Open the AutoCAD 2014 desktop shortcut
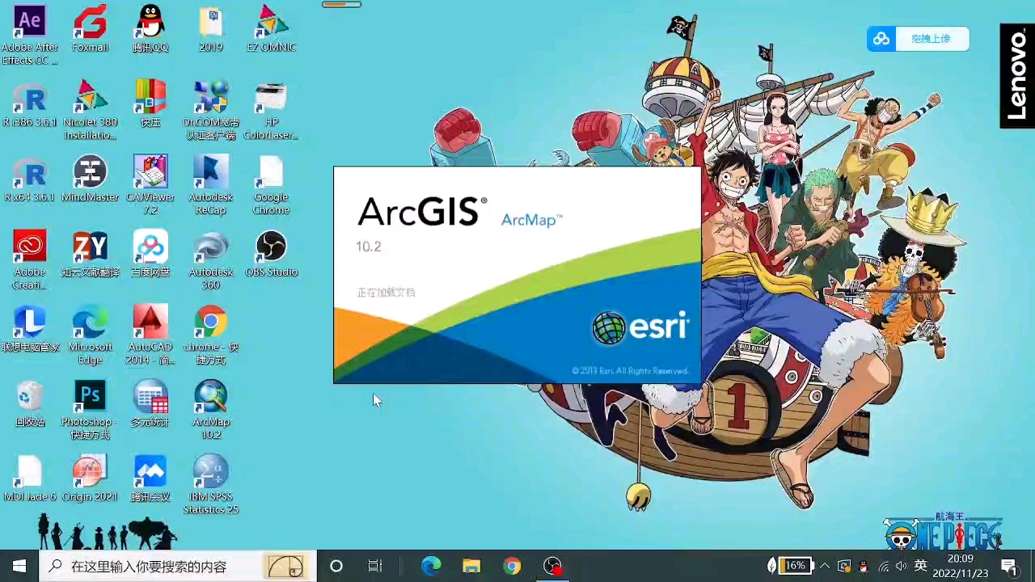The height and width of the screenshot is (582, 1035). click(150, 335)
